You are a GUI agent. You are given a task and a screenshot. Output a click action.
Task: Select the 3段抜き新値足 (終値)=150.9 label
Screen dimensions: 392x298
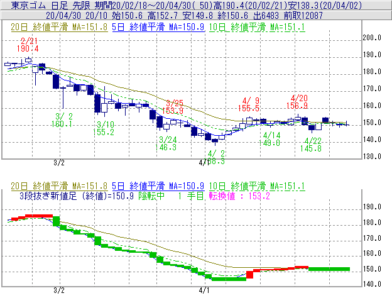click(77, 196)
